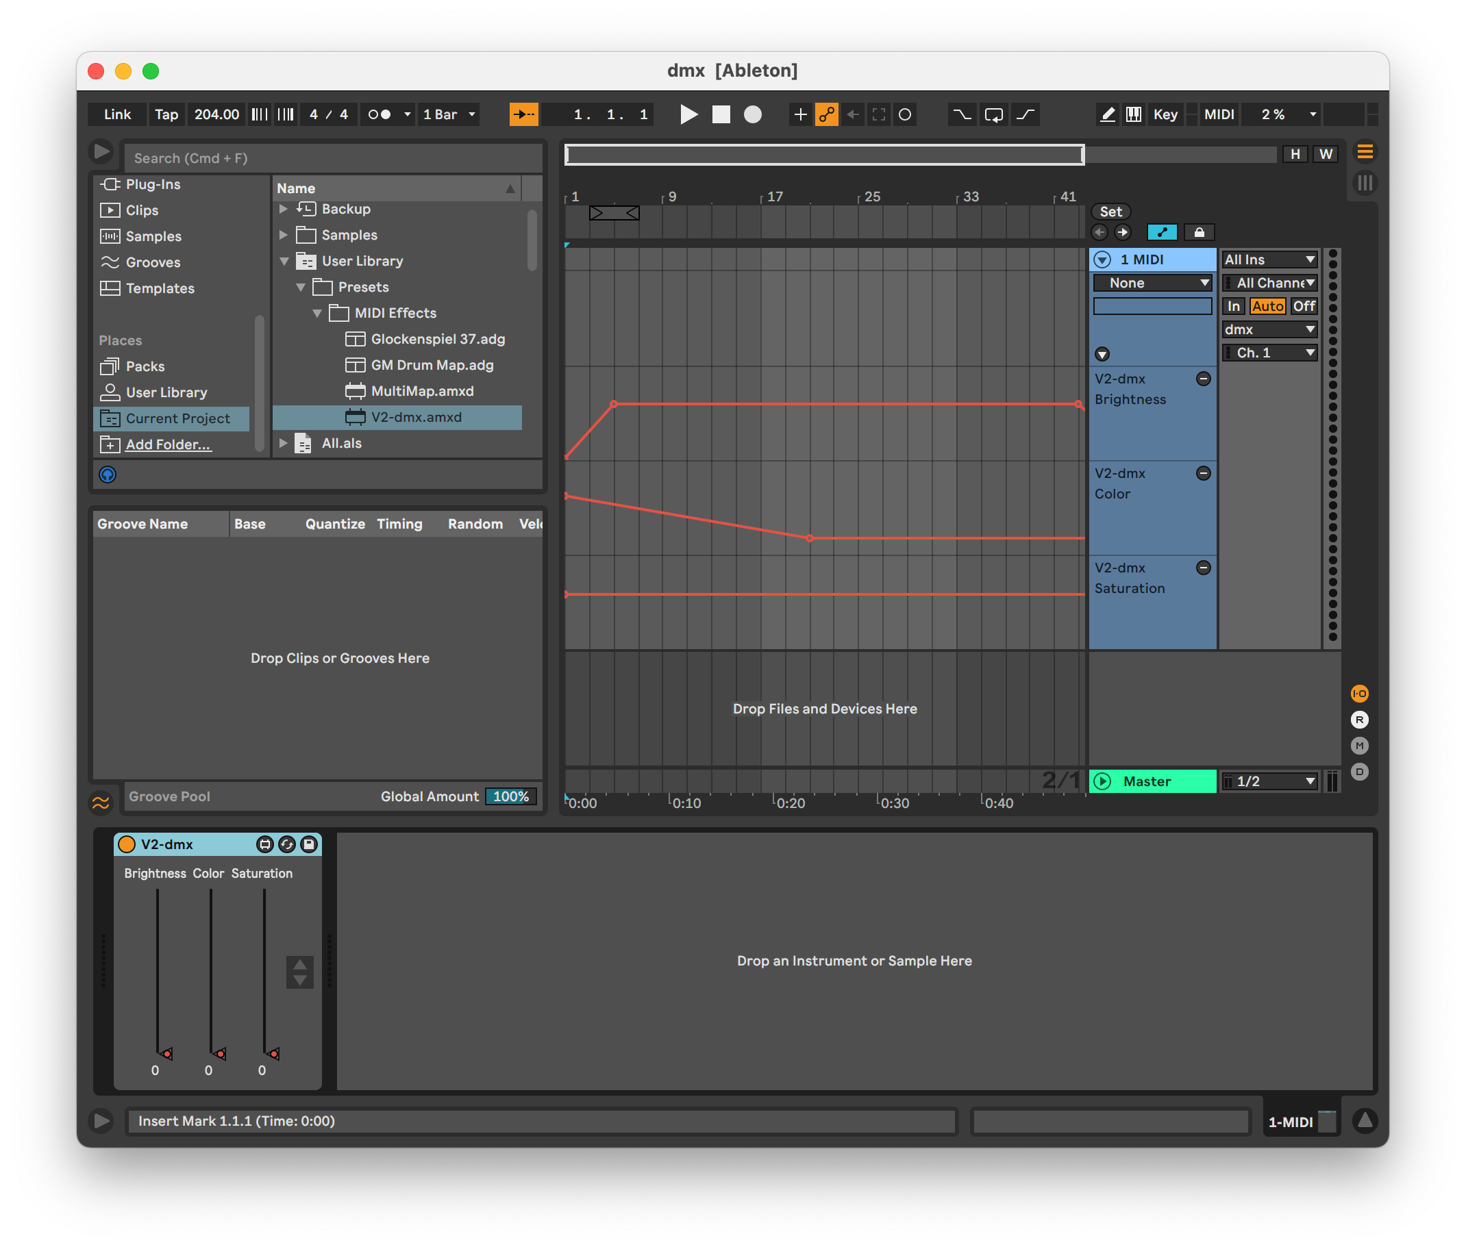
Task: Open the 1 Bar quantization menu
Action: pos(449,114)
